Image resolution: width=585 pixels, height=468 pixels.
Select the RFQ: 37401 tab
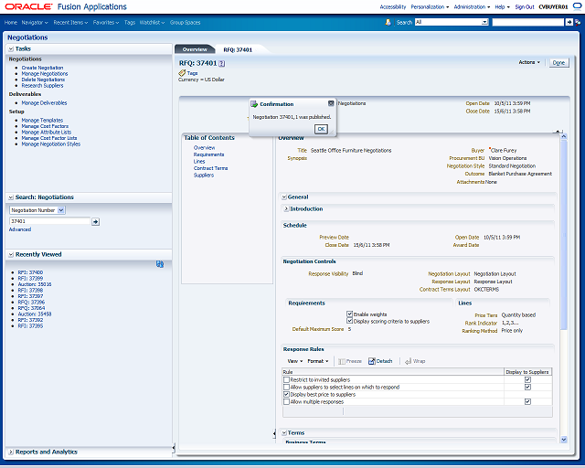click(238, 49)
